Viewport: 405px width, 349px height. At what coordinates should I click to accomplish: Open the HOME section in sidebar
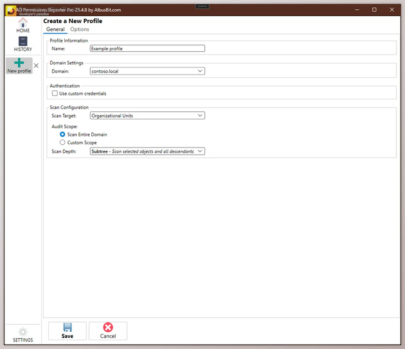pyautogui.click(x=23, y=25)
